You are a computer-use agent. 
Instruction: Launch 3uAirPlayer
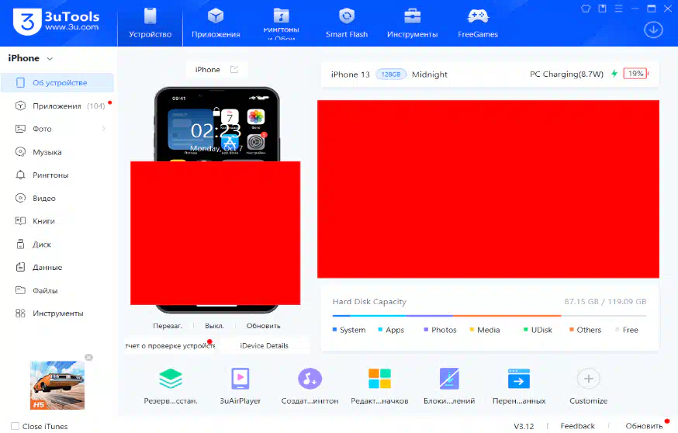(x=240, y=386)
